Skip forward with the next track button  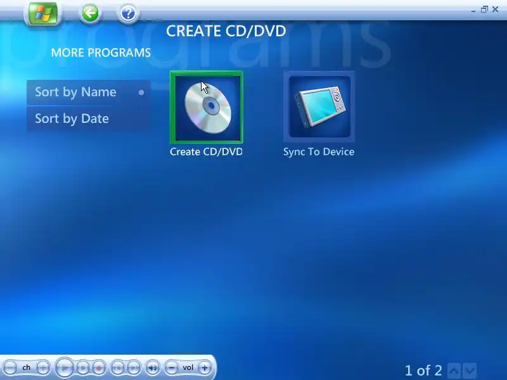coord(134,368)
